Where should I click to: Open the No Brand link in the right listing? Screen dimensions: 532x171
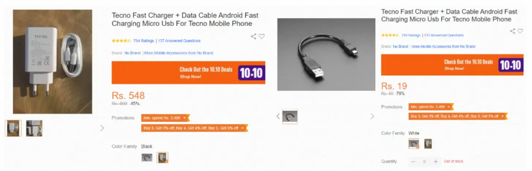pos(400,47)
